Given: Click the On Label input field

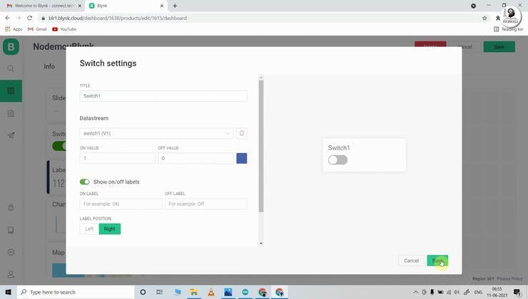Looking at the screenshot, I should [x=121, y=204].
